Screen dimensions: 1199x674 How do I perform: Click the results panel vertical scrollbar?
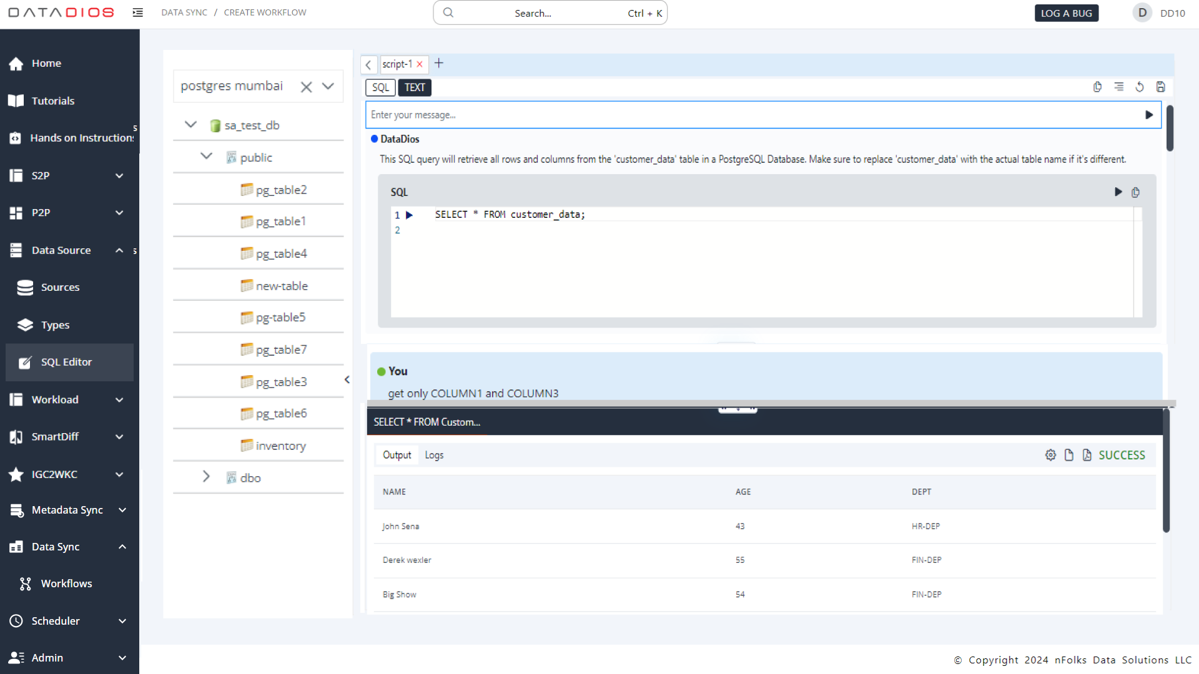[1165, 471]
